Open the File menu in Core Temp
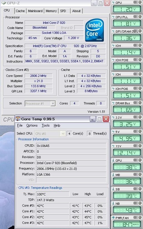The width and height of the screenshot is (143, 229). 20,125
